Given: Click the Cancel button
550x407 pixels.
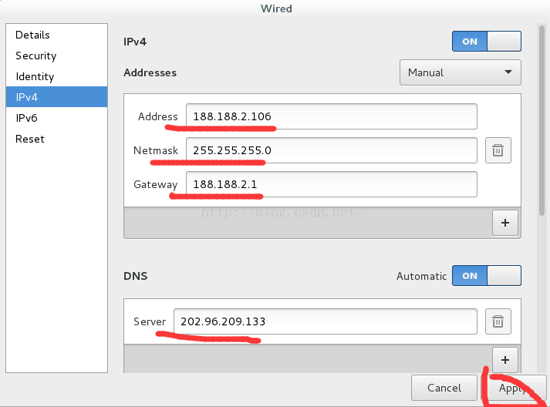Looking at the screenshot, I should coord(444,388).
